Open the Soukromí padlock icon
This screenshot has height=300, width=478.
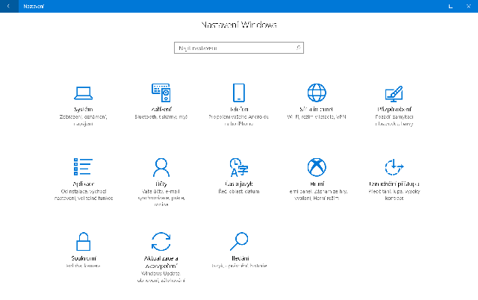[x=83, y=242]
